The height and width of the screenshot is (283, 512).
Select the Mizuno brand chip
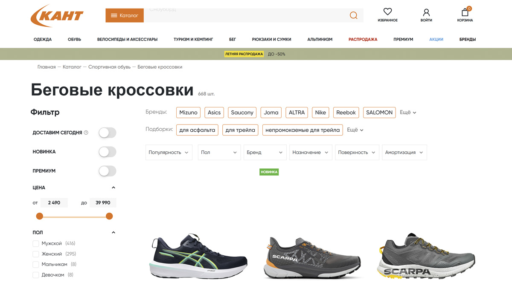tap(188, 113)
